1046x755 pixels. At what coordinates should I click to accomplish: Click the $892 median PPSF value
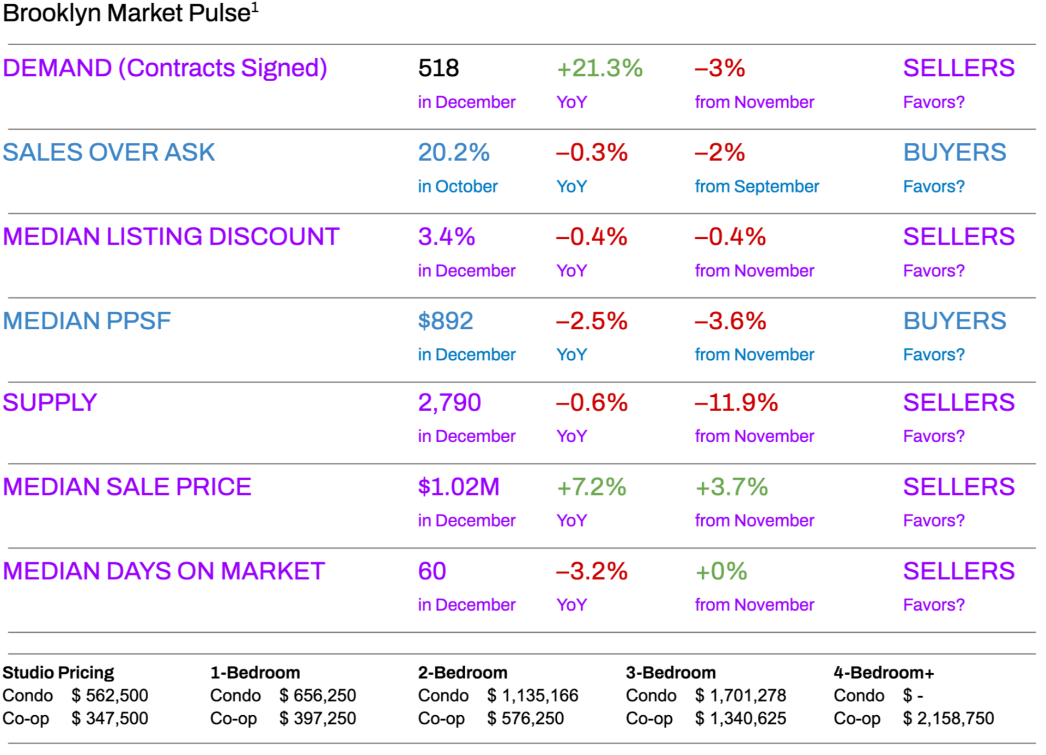pyautogui.click(x=445, y=321)
